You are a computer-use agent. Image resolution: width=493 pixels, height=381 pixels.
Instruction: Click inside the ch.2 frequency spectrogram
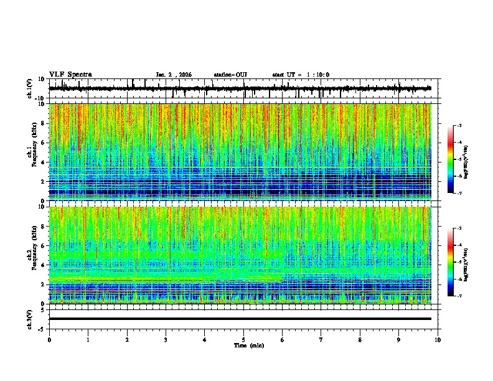click(240, 255)
